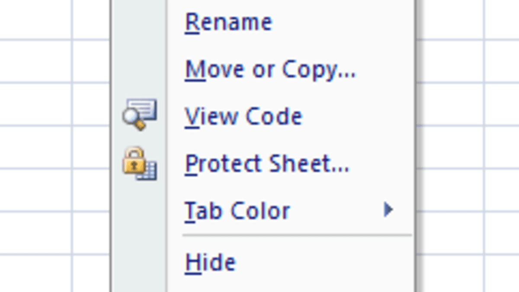This screenshot has width=519, height=292.
Task: Click the underlined R in Rename
Action: pyautogui.click(x=192, y=22)
